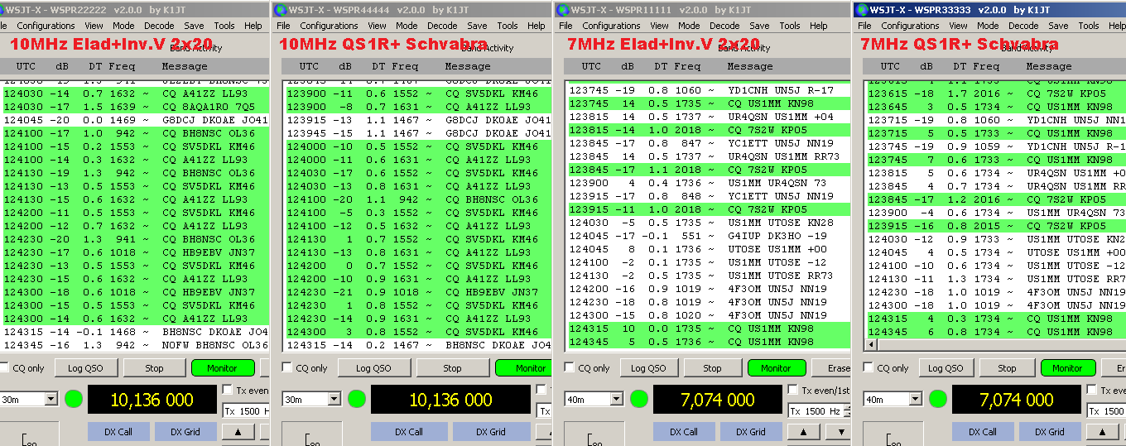Click the up arrow button in WSPR11111 window
The height and width of the screenshot is (446, 1126).
(802, 431)
